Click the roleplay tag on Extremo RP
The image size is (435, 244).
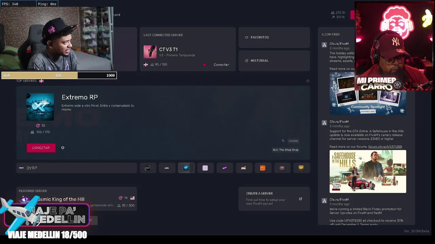[293, 141]
